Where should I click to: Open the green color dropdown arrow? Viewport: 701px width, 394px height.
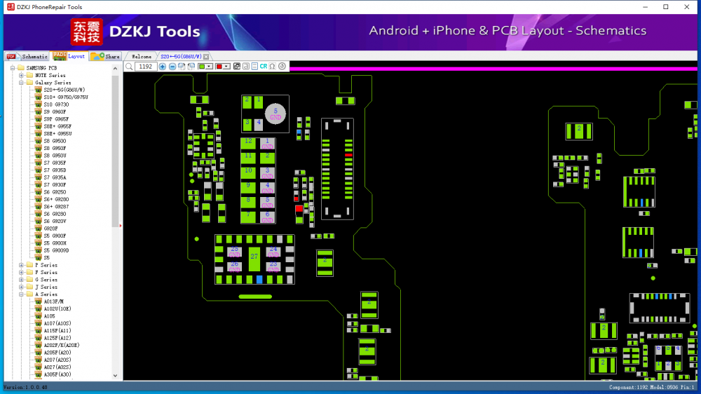pyautogui.click(x=209, y=67)
